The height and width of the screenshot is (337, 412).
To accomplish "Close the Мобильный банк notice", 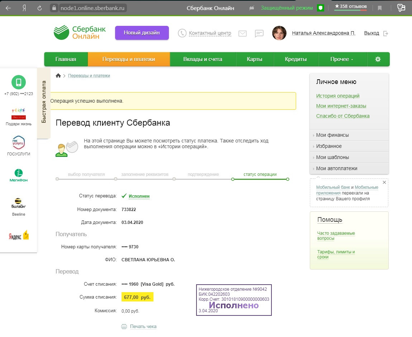I will tap(384, 182).
